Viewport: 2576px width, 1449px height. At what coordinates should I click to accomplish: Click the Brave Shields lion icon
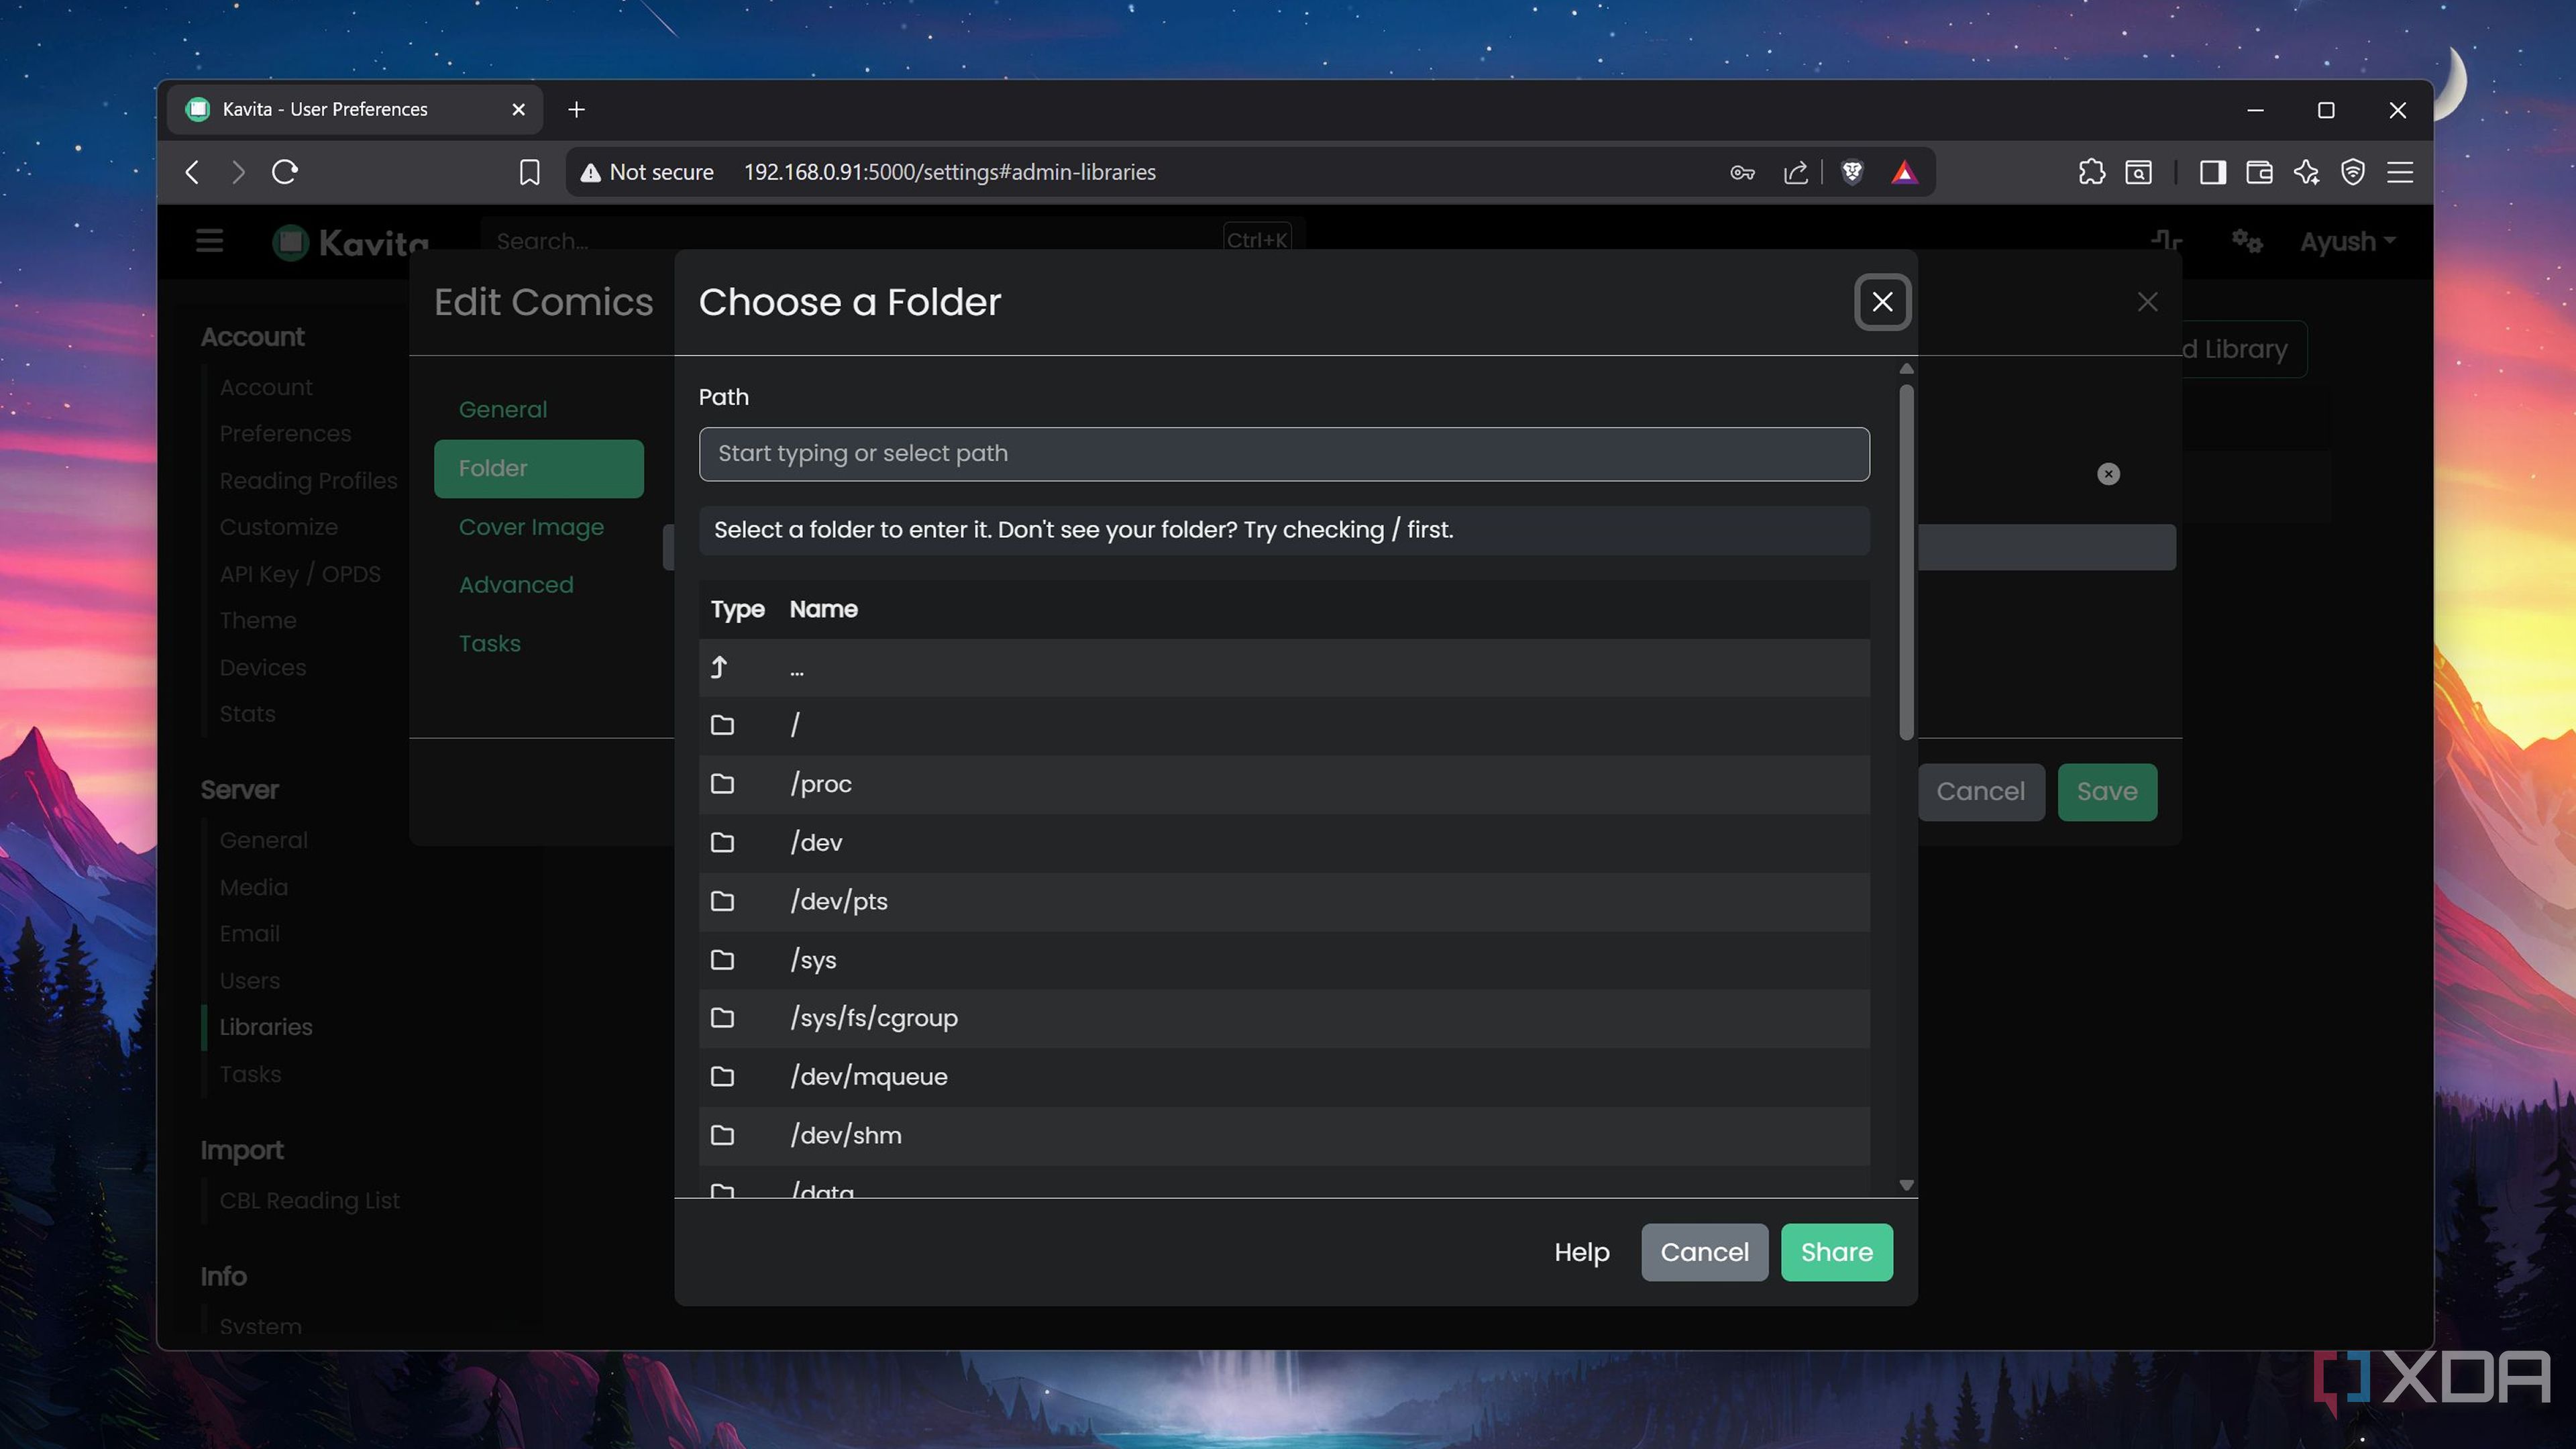point(1852,172)
